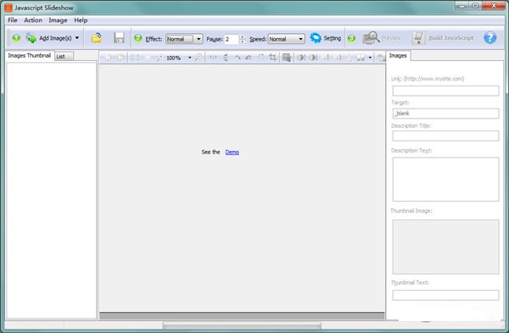Click the Thumbnail Image preview box
This screenshot has width=509, height=333.
[x=445, y=247]
